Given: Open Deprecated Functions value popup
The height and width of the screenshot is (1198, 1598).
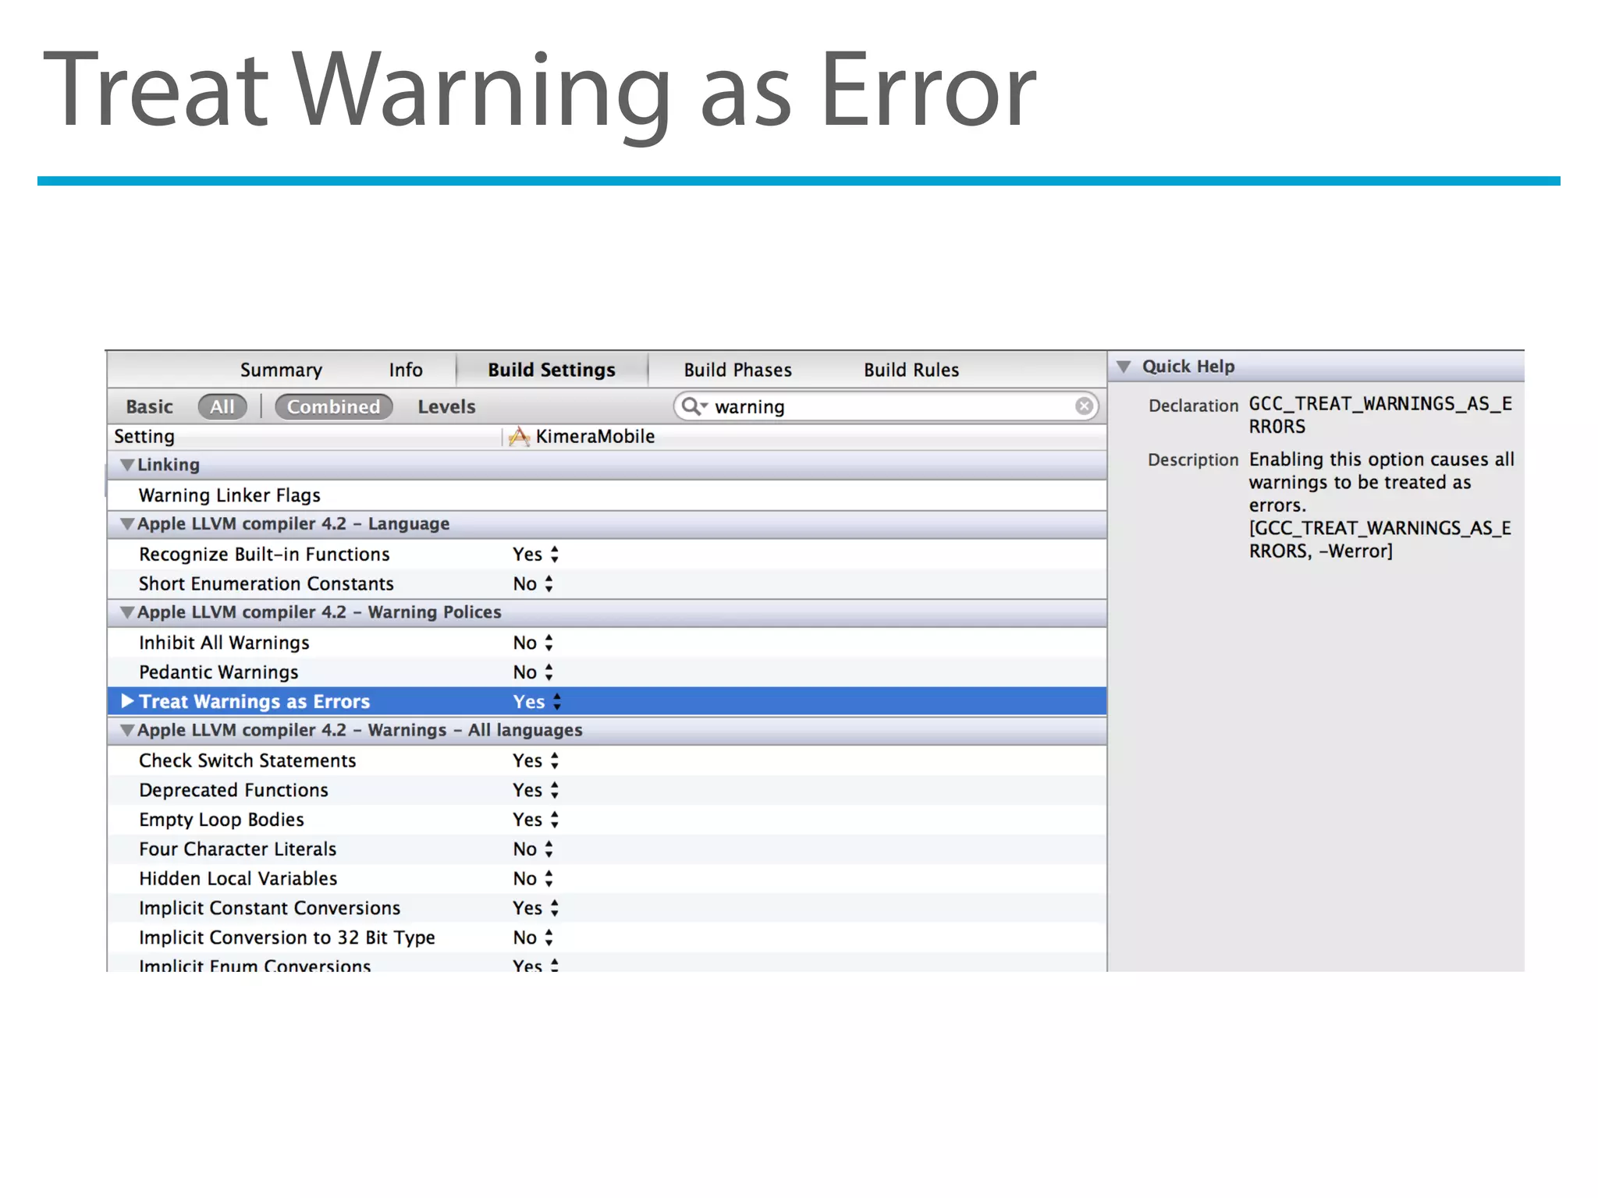Looking at the screenshot, I should coord(536,790).
